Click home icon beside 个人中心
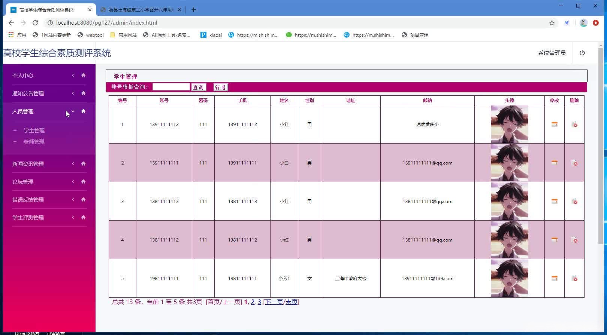607x335 pixels. (x=83, y=76)
